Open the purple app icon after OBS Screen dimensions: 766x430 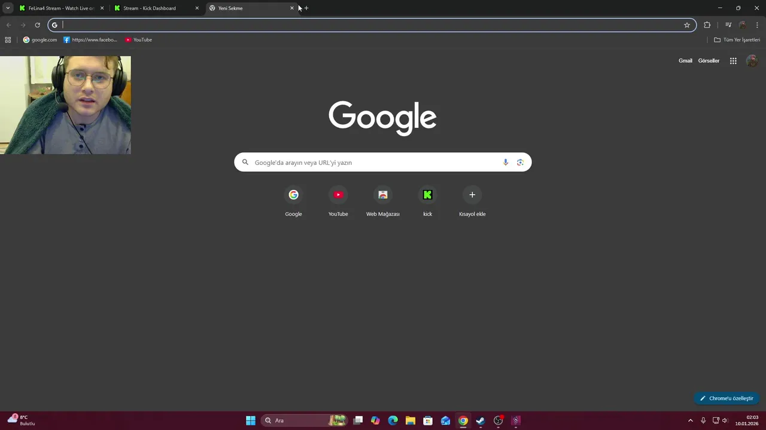pyautogui.click(x=516, y=420)
